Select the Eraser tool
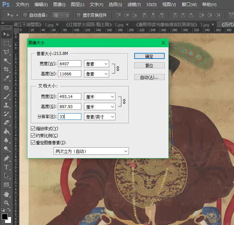Viewport: 234px width, 225px height. 6,123
